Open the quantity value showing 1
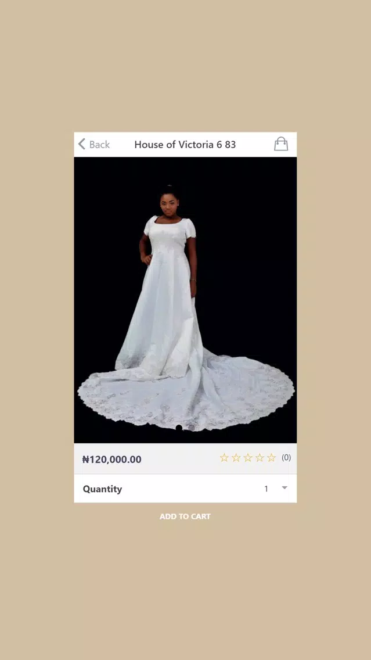 (x=266, y=489)
